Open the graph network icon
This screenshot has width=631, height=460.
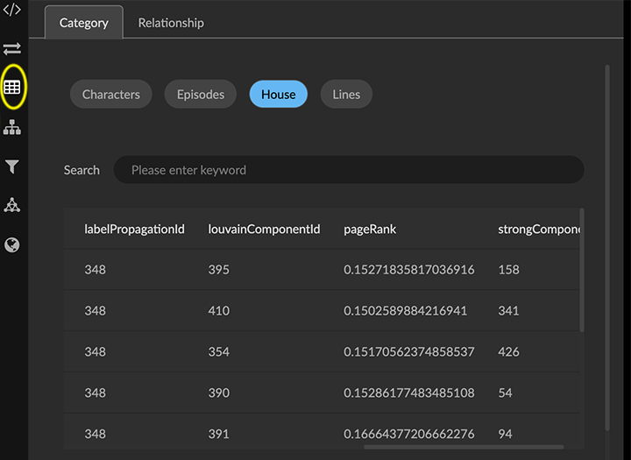12,205
